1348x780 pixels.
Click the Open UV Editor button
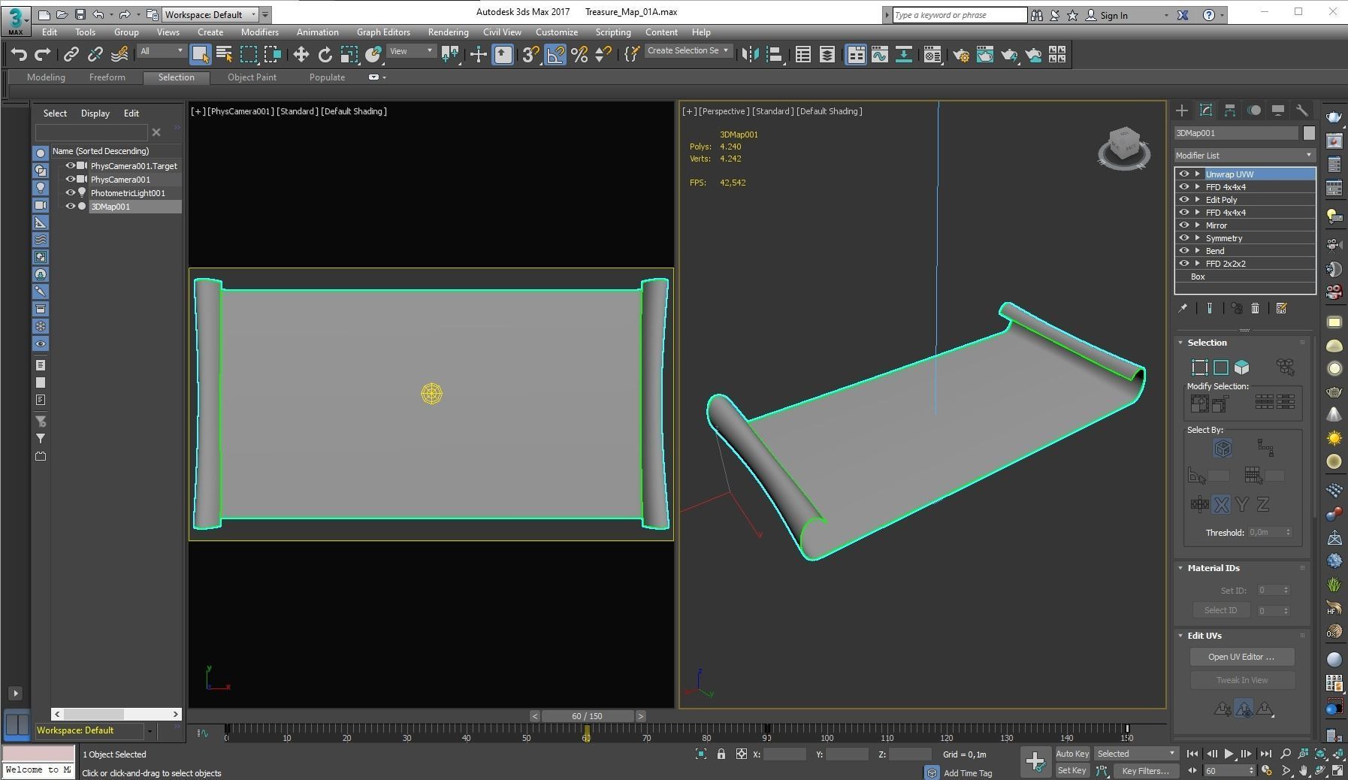click(x=1241, y=657)
